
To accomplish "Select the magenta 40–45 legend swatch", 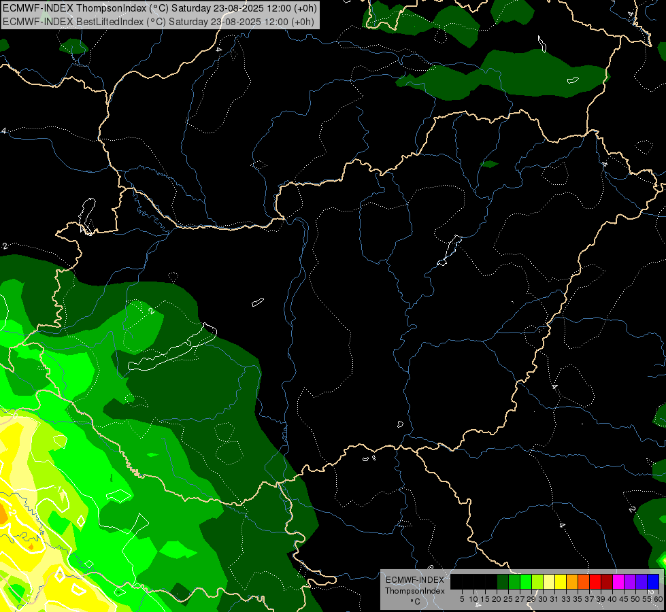I will [x=618, y=581].
